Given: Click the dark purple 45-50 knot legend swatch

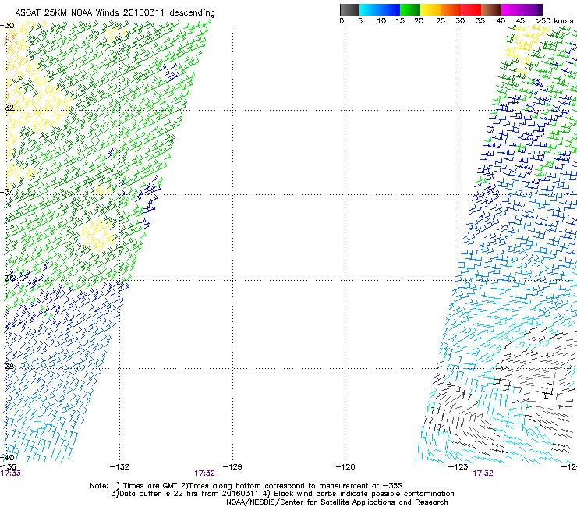Looking at the screenshot, I should pos(532,9).
